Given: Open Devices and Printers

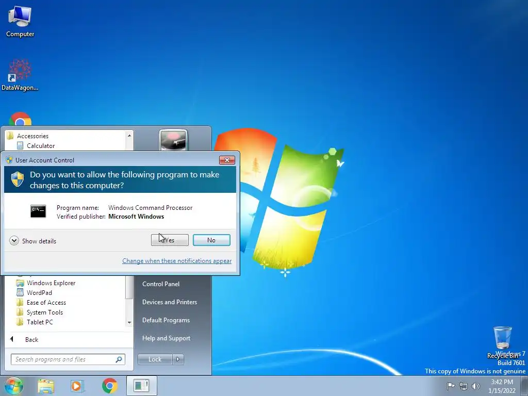Looking at the screenshot, I should [x=169, y=302].
